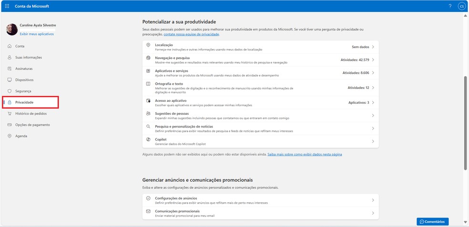Click Conta da Microsoft header title
This screenshot has width=469, height=227.
point(32,6)
